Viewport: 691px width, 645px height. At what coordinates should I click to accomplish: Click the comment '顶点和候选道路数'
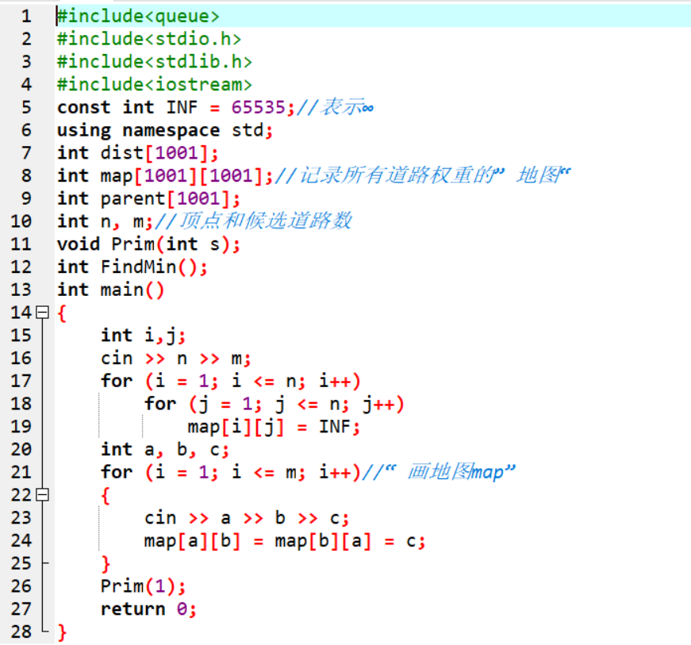click(x=266, y=221)
